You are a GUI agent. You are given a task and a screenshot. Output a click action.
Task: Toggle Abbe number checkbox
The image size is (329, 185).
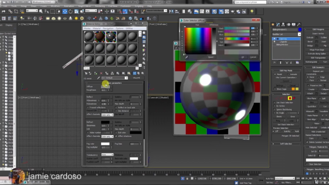[88, 133]
